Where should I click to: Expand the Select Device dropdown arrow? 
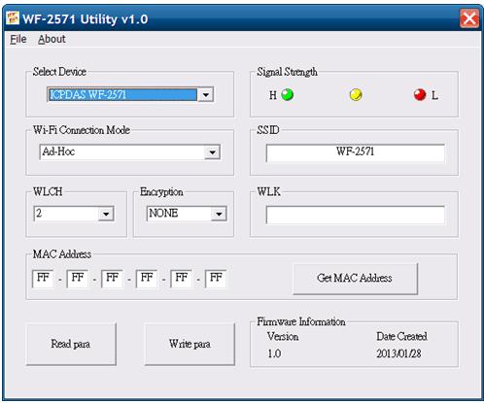pyautogui.click(x=205, y=95)
